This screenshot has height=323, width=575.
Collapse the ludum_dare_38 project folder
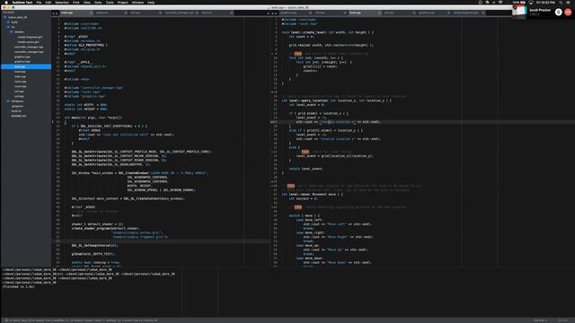(5, 17)
